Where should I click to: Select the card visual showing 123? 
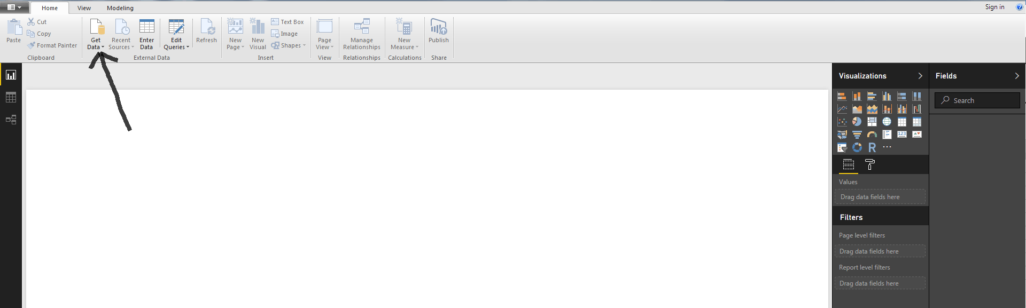point(902,135)
